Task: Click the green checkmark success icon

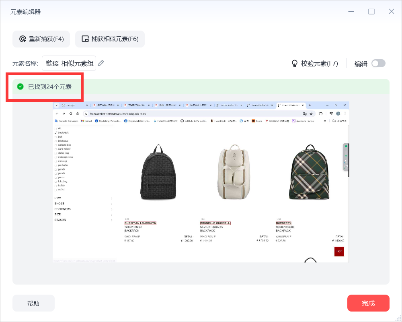Action: coord(20,87)
